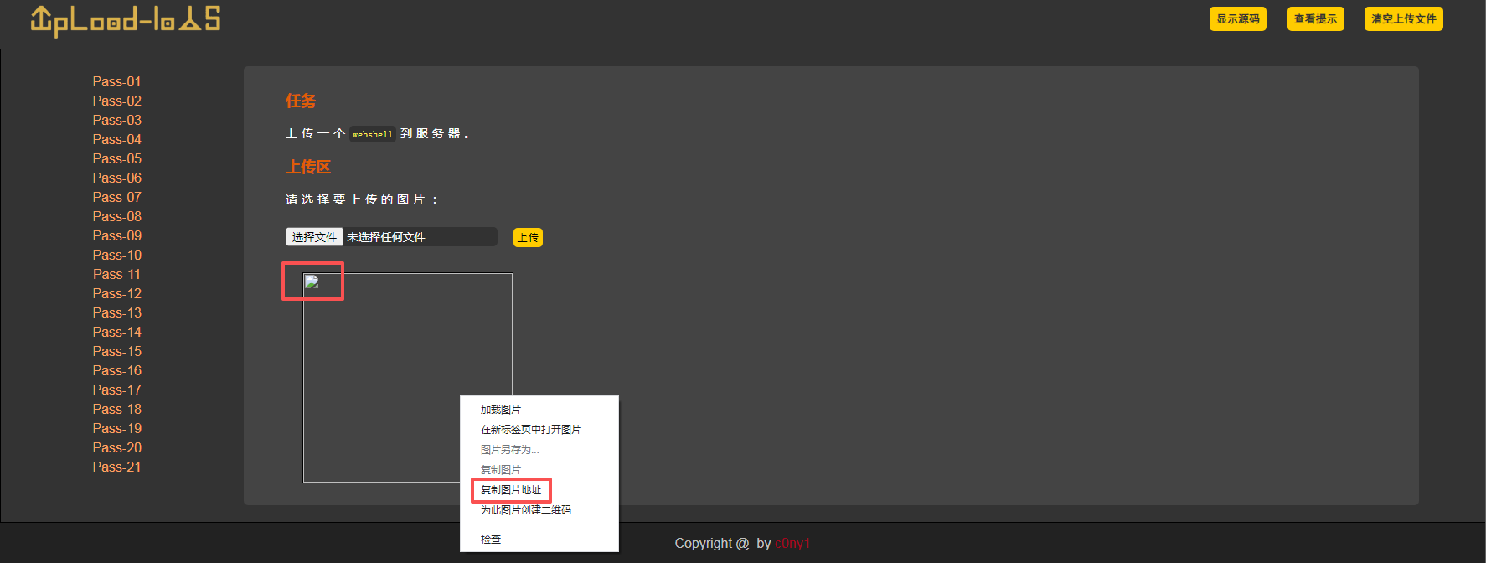The width and height of the screenshot is (1486, 563).
Task: Click 为此图片创建二维码 menu entry
Action: coord(525,510)
